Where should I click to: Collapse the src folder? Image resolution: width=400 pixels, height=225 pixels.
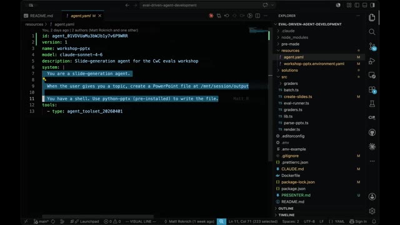(x=284, y=77)
